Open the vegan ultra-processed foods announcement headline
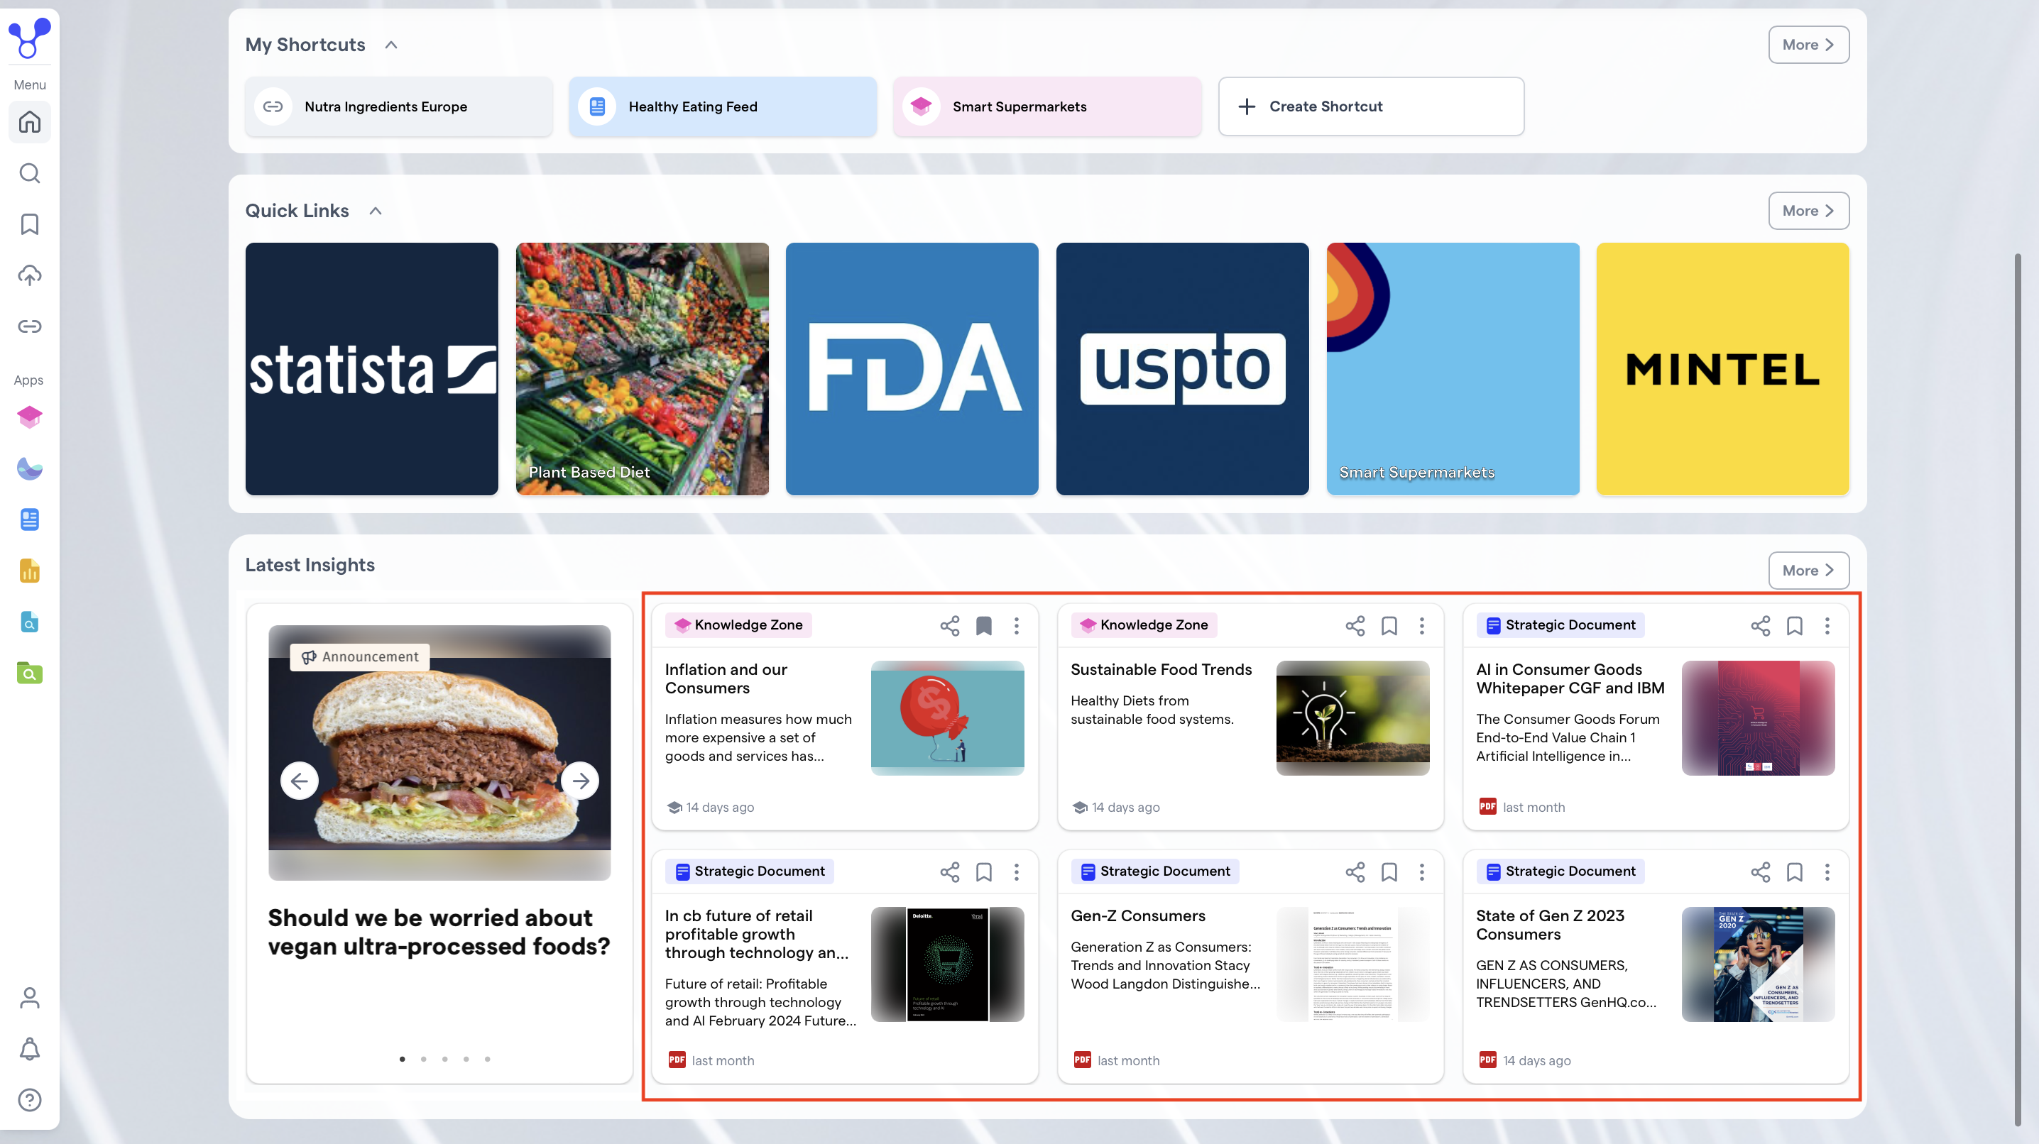 (x=439, y=932)
